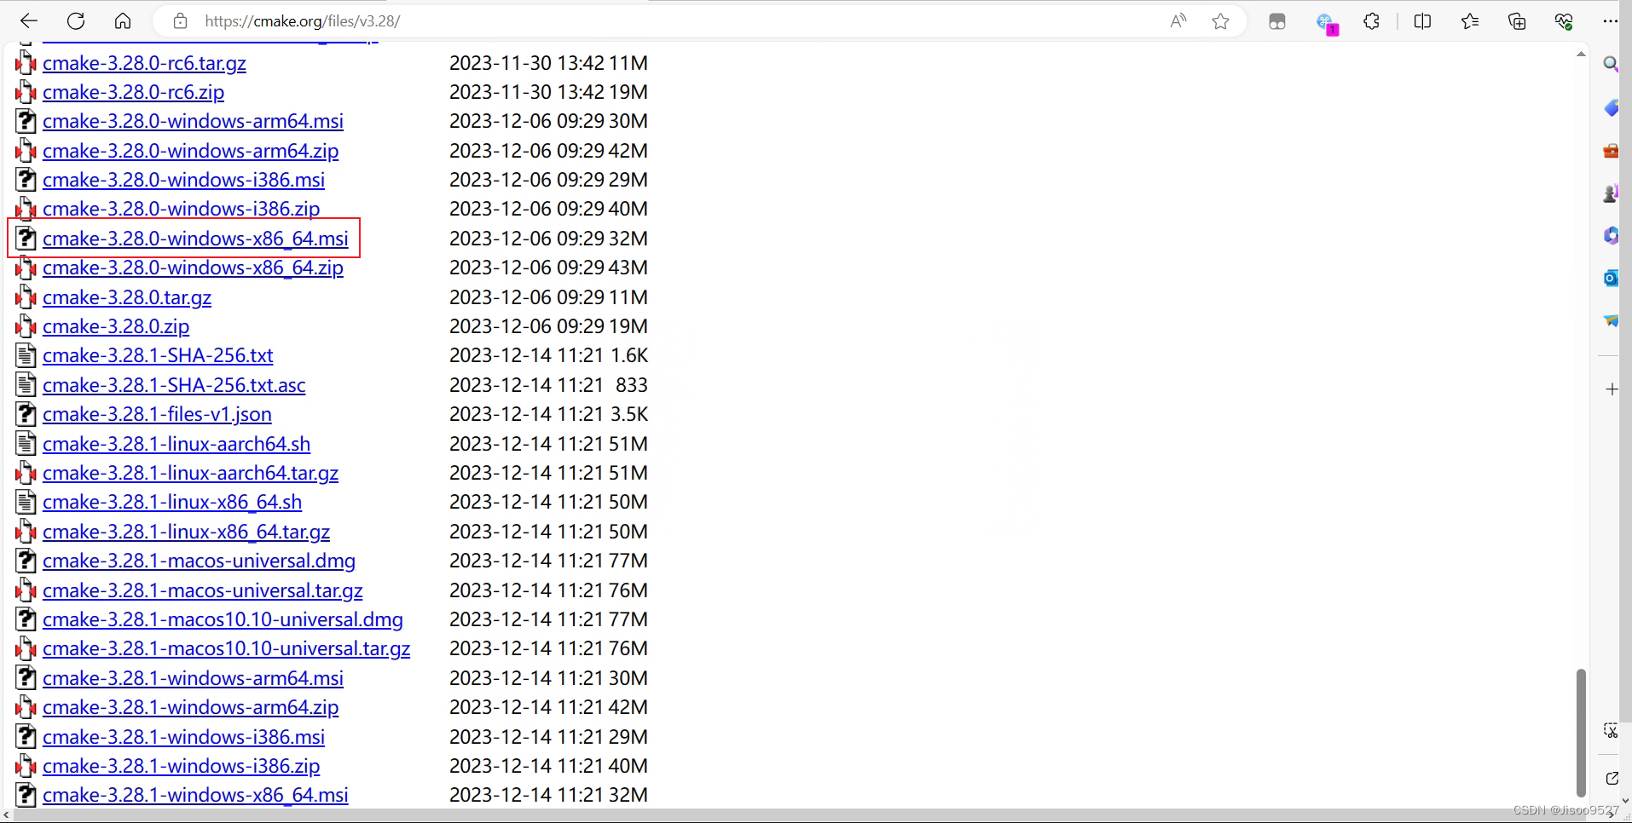This screenshot has width=1632, height=823.
Task: Open browser Extensions puzzle icon
Action: pos(1372,21)
